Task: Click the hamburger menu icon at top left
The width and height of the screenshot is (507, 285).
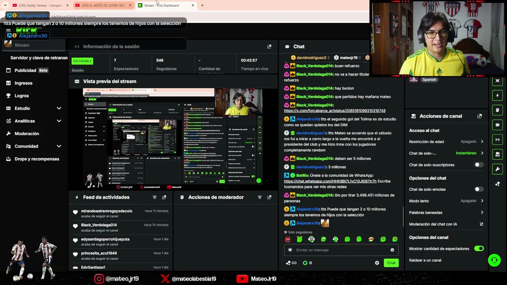Action: coord(8,31)
